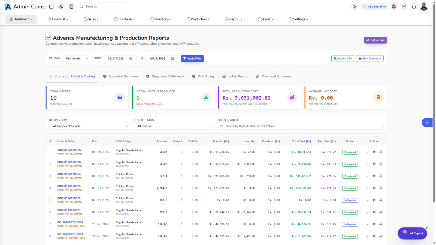Switch to Overhead Summary tab
Viewport: 436px width, 245px height.
[273, 76]
